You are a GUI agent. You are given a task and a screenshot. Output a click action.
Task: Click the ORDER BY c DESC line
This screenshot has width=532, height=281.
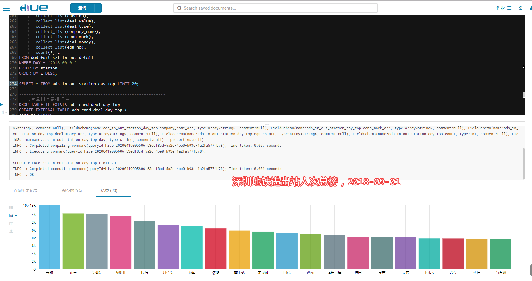(38, 73)
